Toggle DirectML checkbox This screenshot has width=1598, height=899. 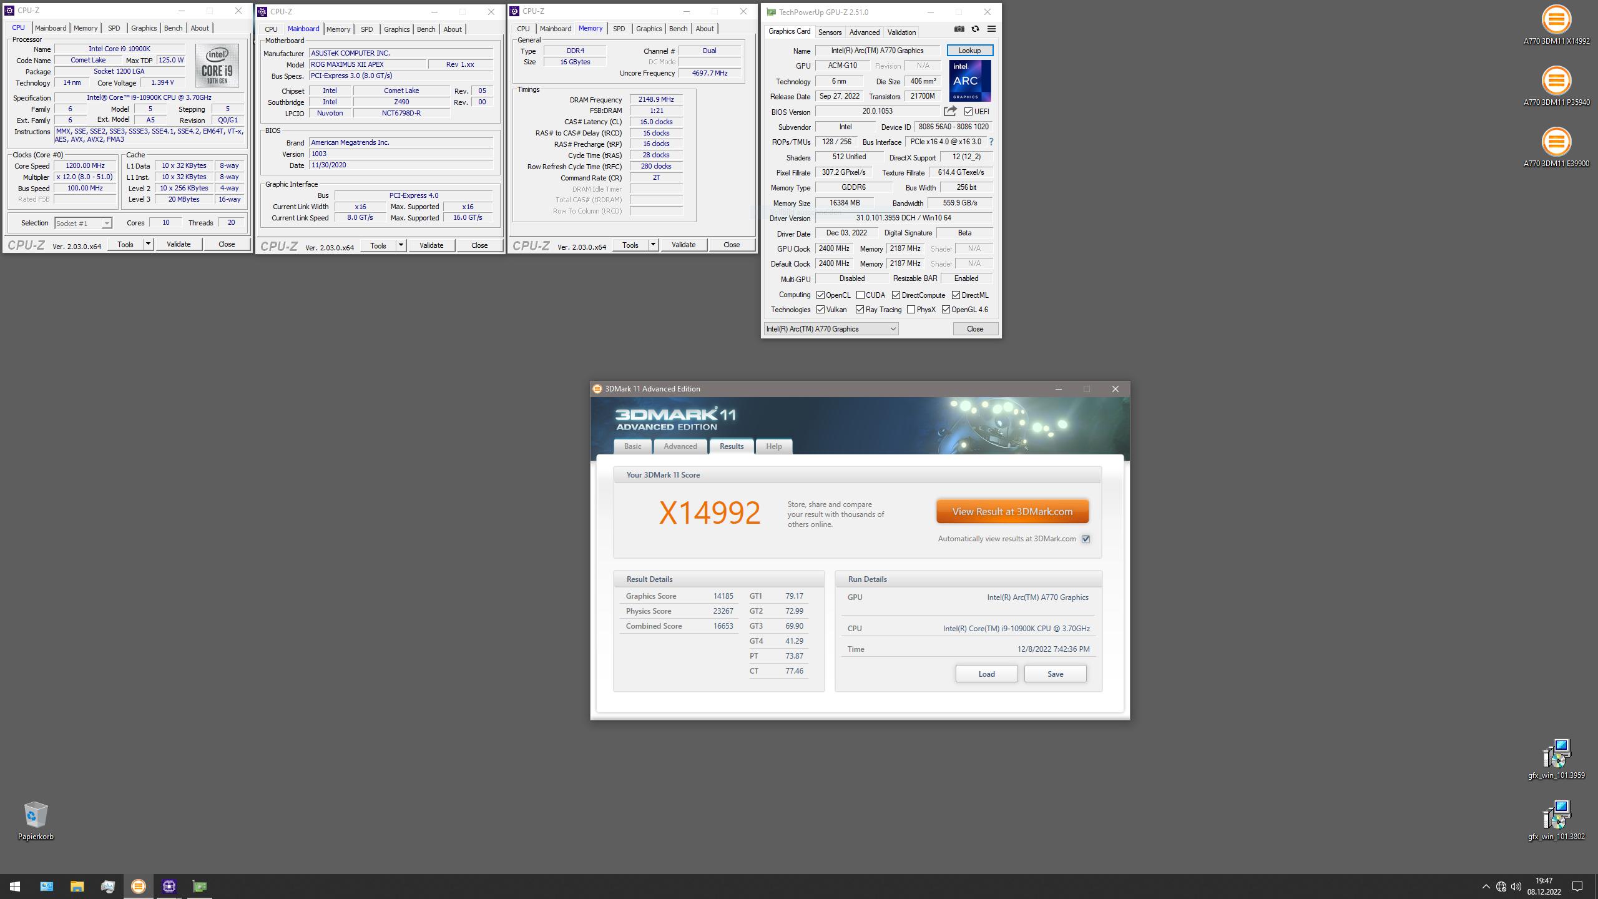tap(956, 295)
